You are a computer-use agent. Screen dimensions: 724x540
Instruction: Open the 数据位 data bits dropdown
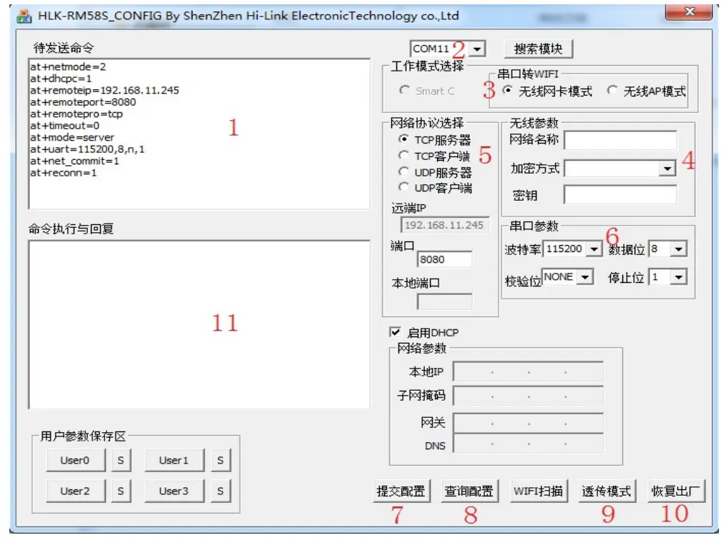[x=679, y=249]
